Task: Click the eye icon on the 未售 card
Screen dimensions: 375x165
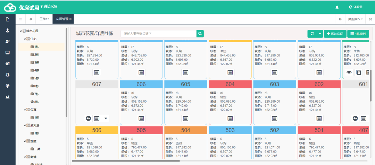Action: coord(349,72)
